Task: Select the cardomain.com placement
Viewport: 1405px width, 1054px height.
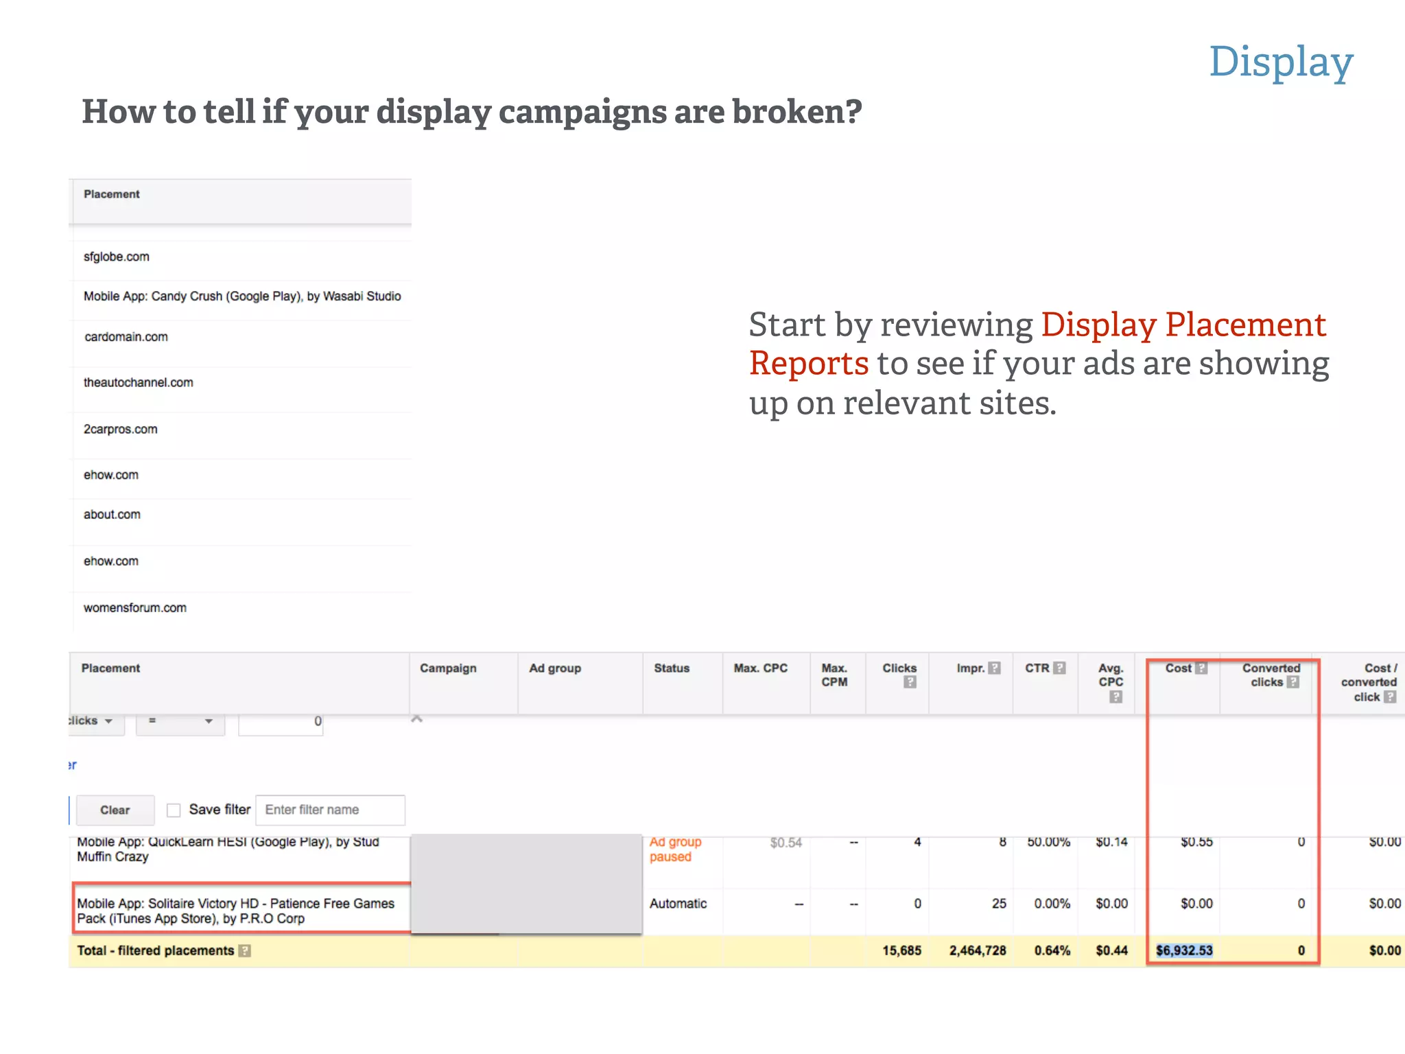Action: pyautogui.click(x=126, y=337)
